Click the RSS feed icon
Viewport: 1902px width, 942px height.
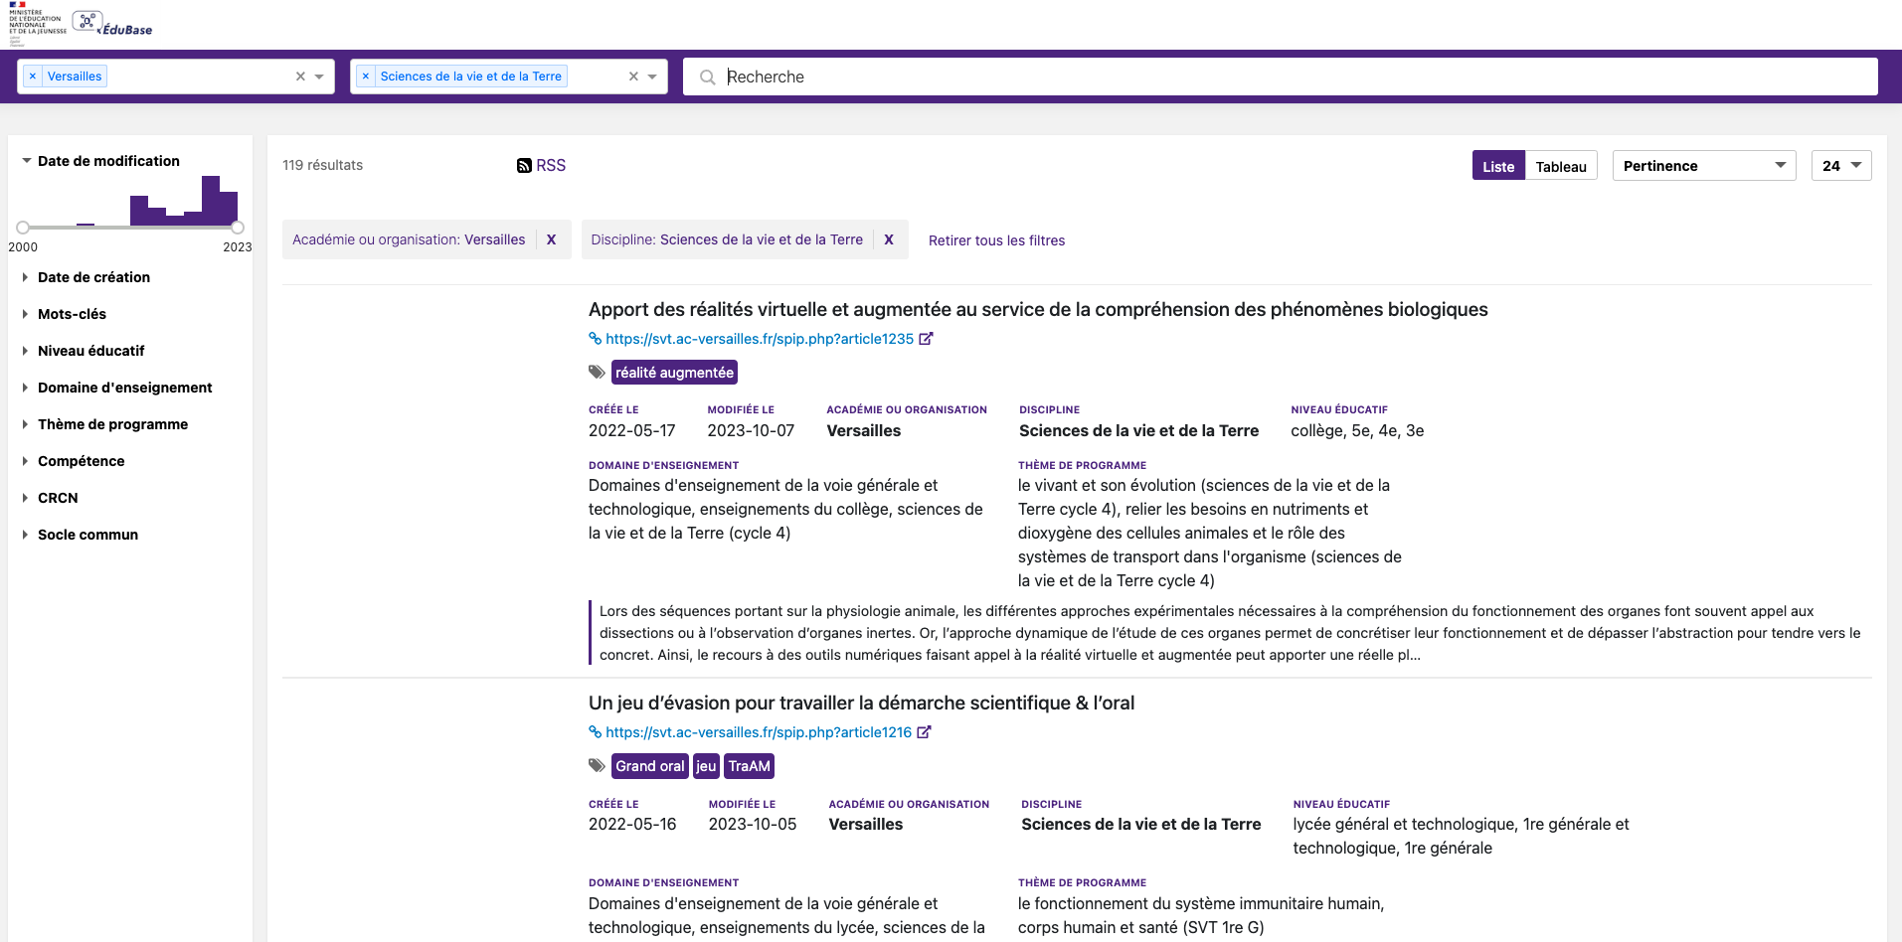tap(524, 166)
